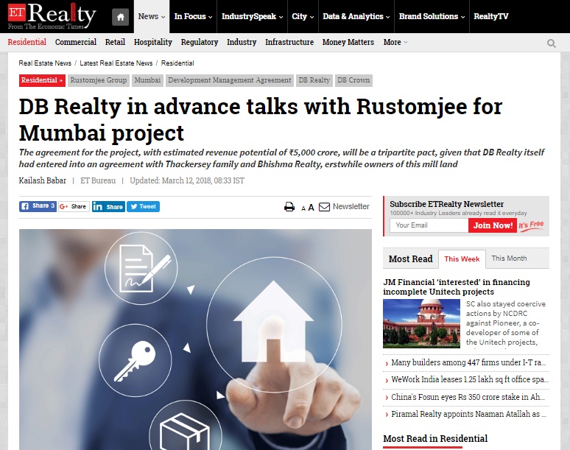
Task: Open the DB Realty tag
Action: pos(314,80)
